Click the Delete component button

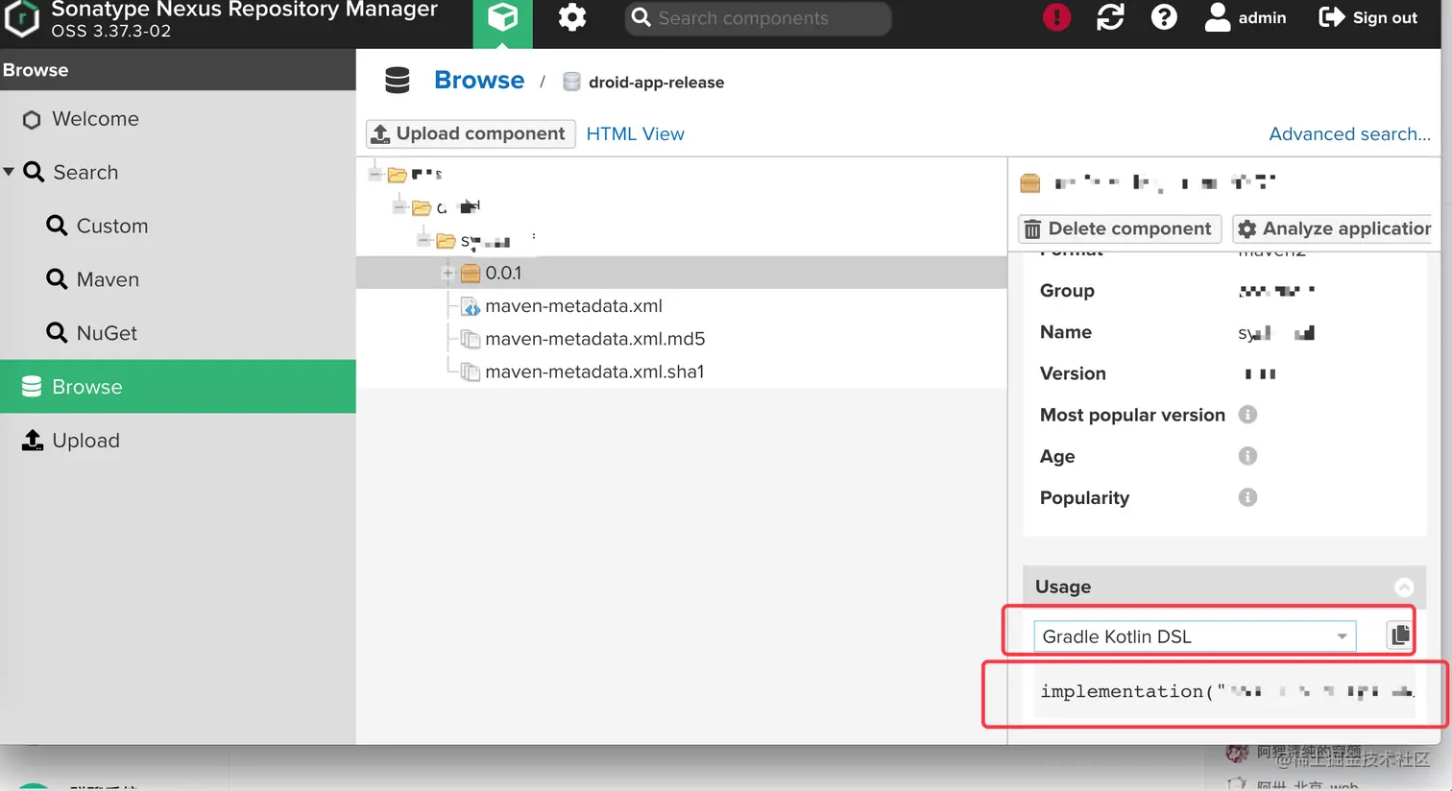1119,228
